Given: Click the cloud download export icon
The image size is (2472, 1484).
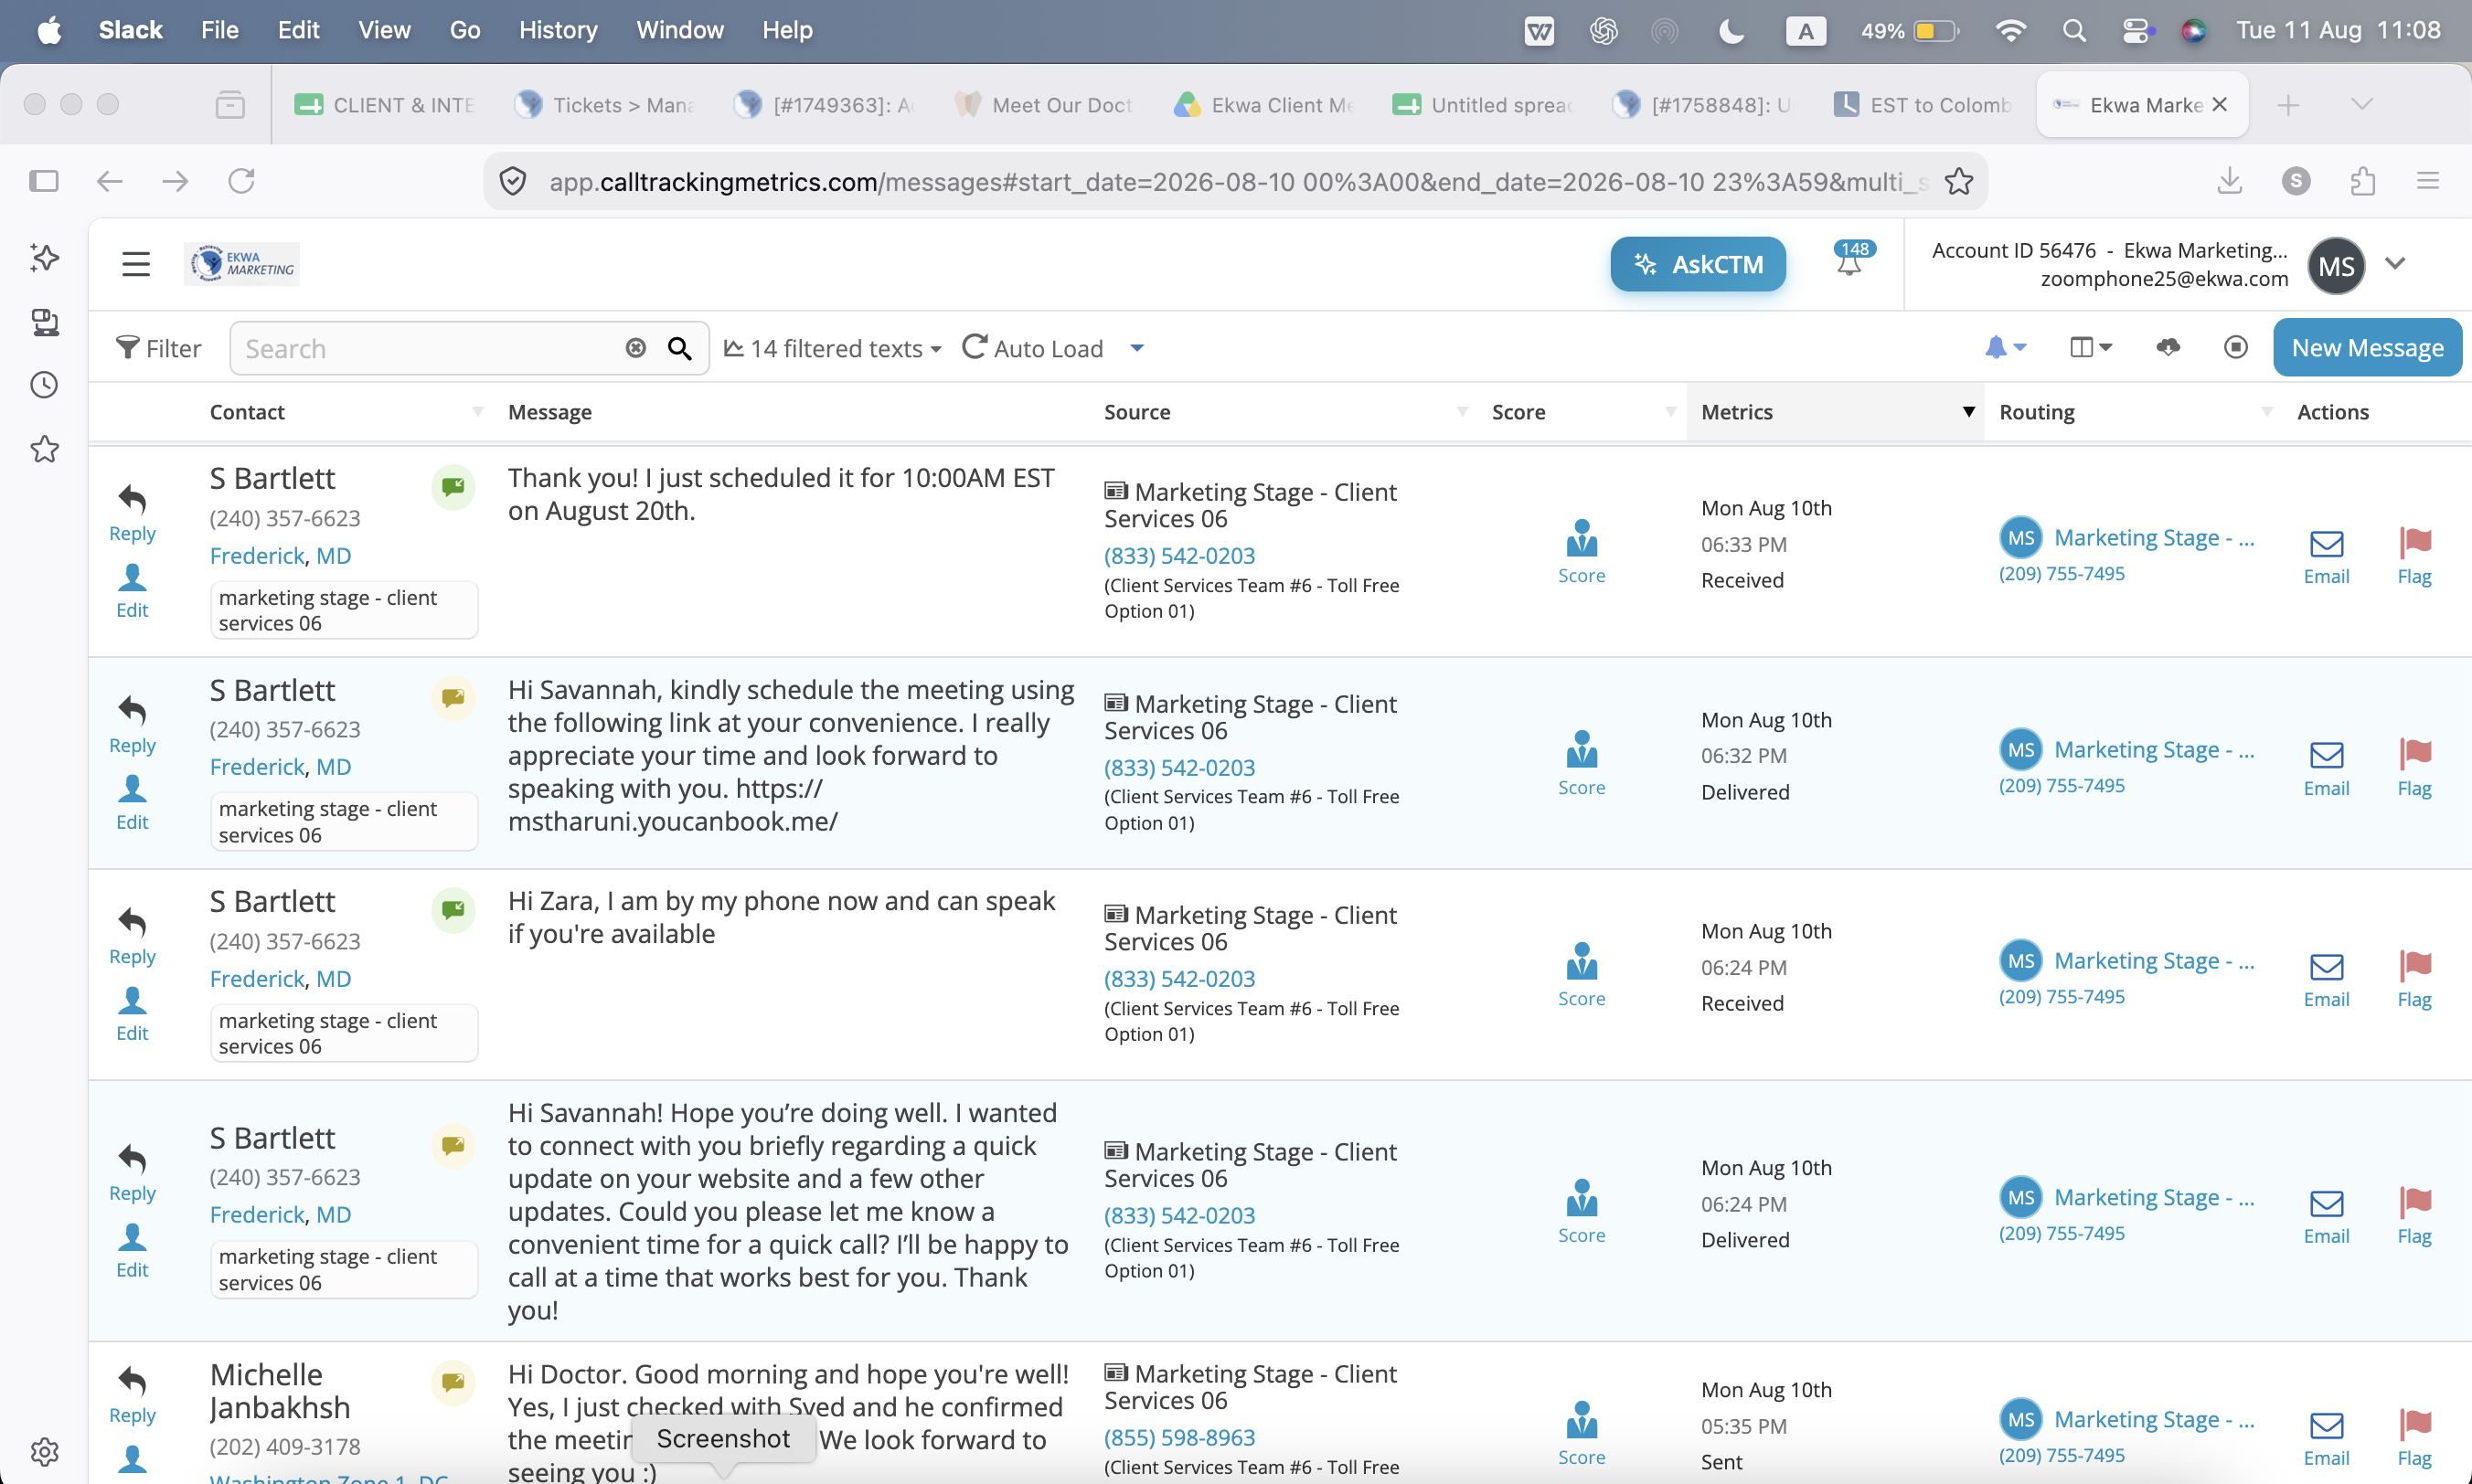Looking at the screenshot, I should coord(2167,347).
